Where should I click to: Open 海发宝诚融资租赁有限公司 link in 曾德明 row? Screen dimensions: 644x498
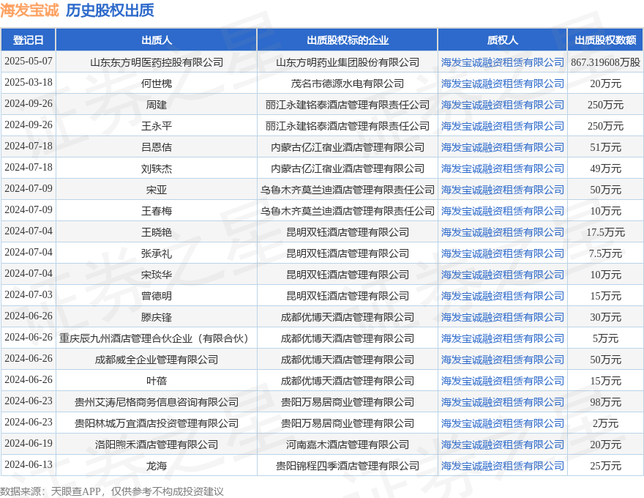[502, 296]
